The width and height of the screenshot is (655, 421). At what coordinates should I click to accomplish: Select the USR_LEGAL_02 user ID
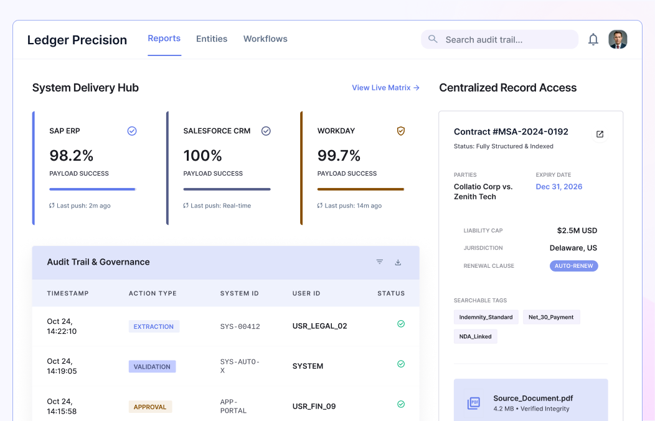[x=319, y=326]
